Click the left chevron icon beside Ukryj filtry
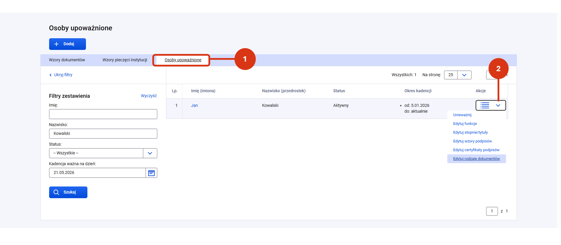Image resolution: width=561 pixels, height=245 pixels. pos(51,75)
